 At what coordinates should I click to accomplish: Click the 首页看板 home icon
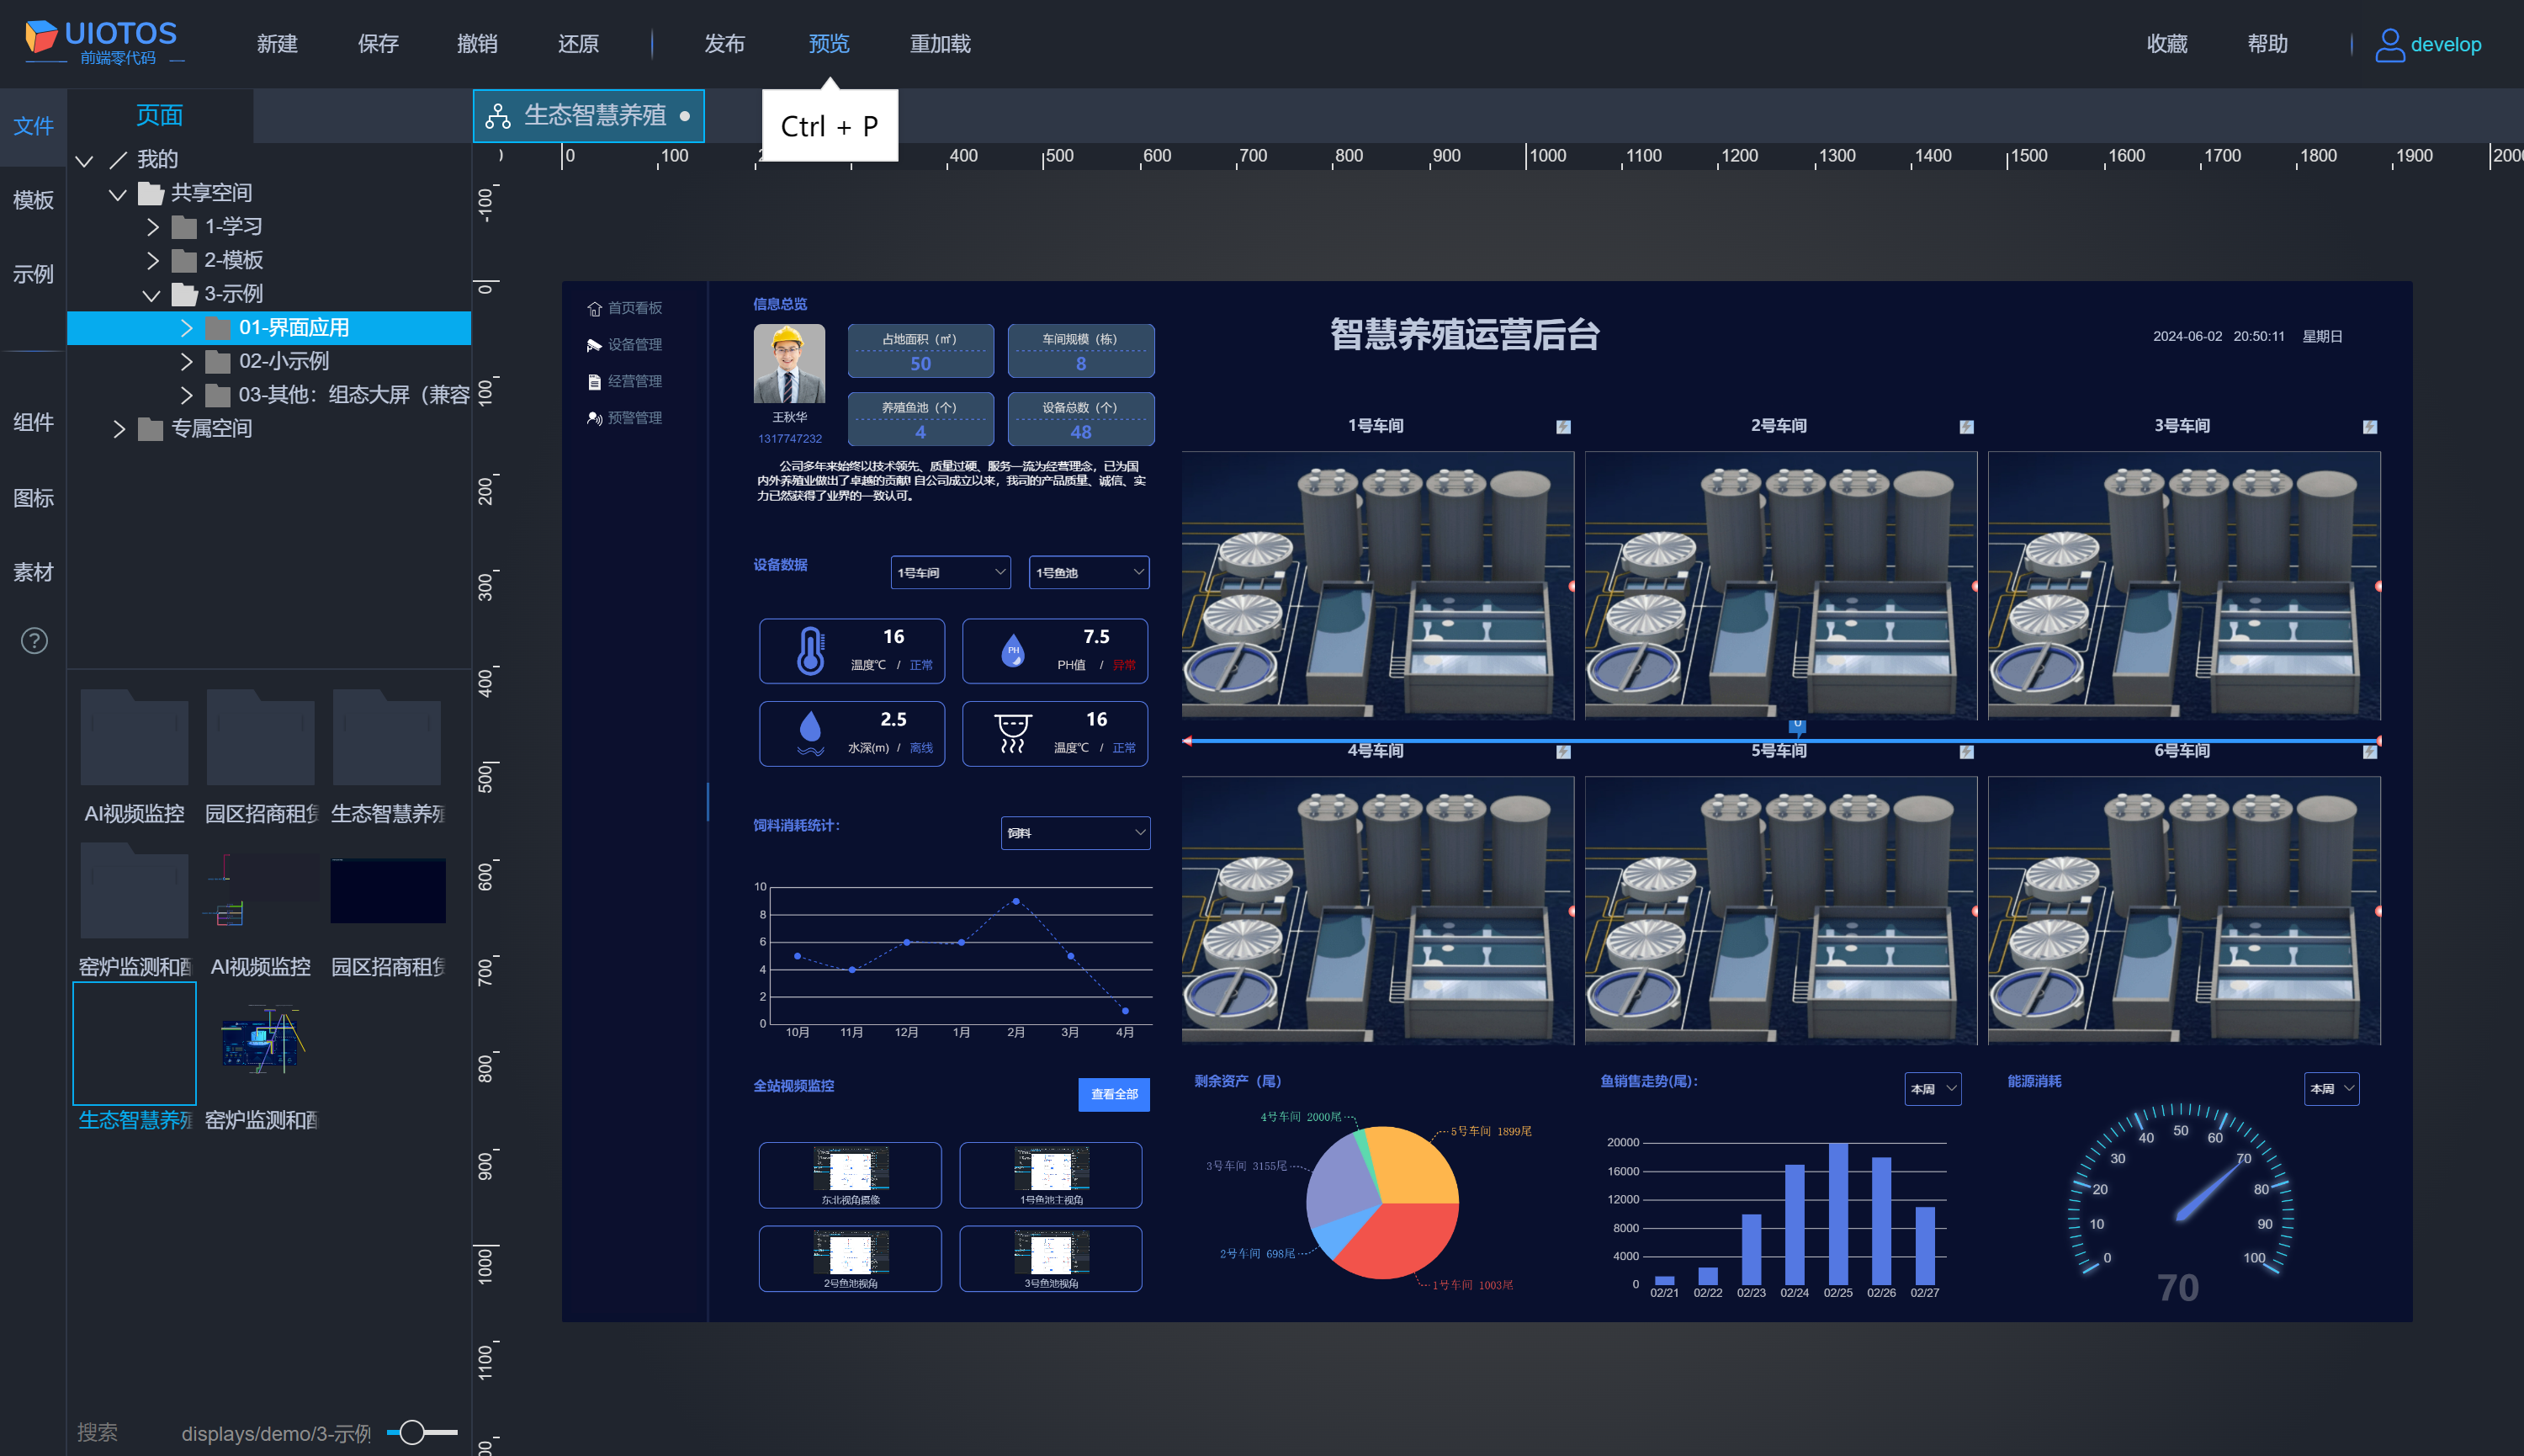click(594, 309)
